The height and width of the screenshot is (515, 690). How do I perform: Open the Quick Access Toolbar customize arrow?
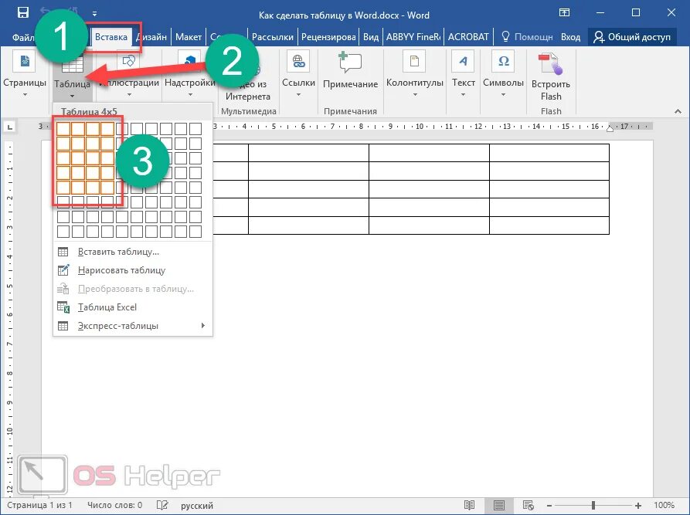point(94,14)
